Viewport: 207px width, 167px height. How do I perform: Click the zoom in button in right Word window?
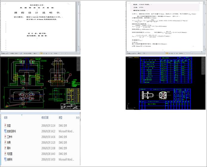click(x=202, y=54)
